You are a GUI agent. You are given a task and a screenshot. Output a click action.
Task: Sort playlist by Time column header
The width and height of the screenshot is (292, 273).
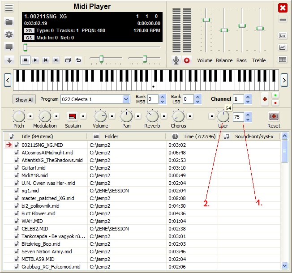(x=192, y=136)
